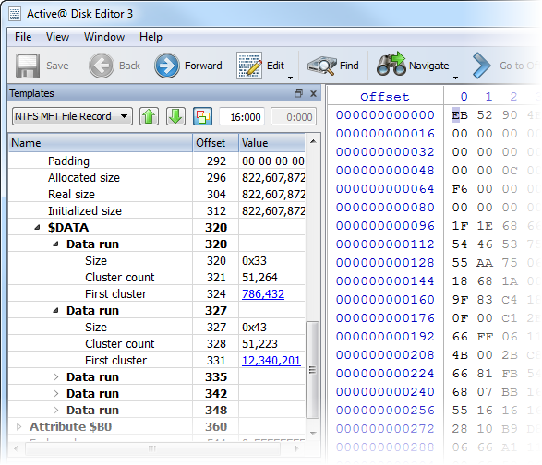The height and width of the screenshot is (465, 542).
Task: Click the 55 byte in row 000000000128
Action: (x=460, y=263)
